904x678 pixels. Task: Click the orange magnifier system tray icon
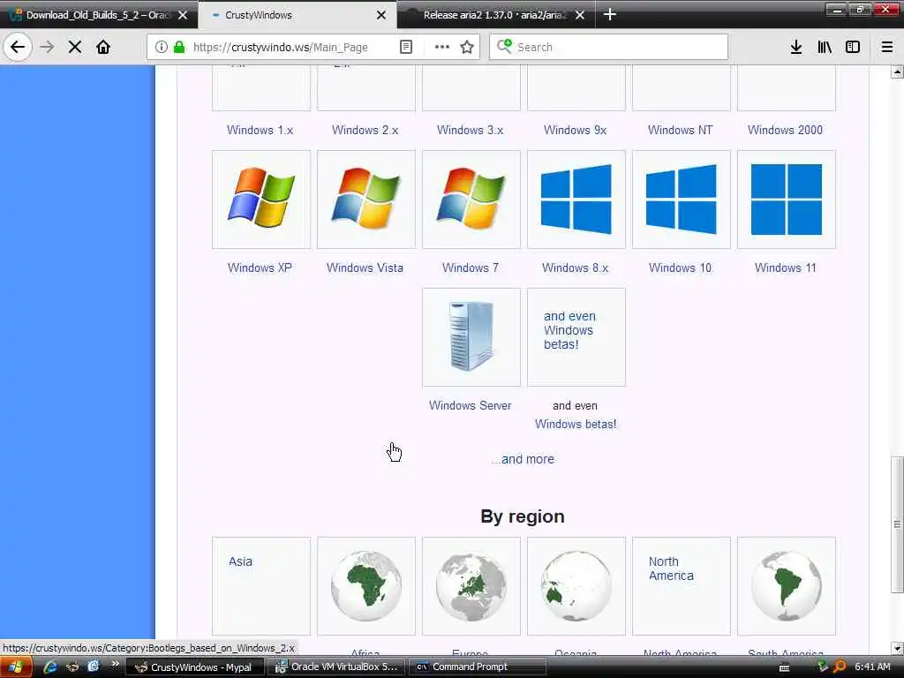click(x=840, y=667)
